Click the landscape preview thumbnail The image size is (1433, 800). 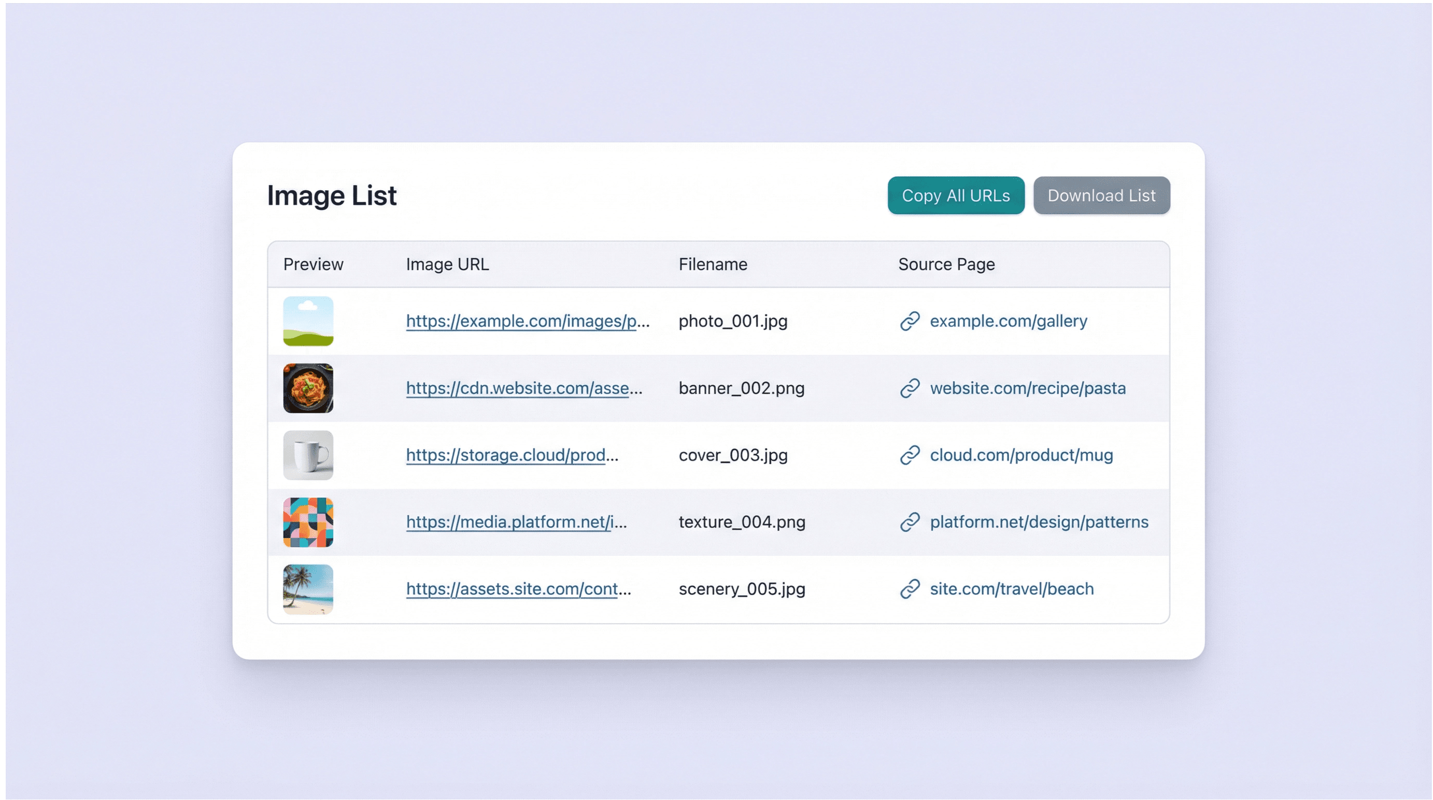click(x=308, y=321)
